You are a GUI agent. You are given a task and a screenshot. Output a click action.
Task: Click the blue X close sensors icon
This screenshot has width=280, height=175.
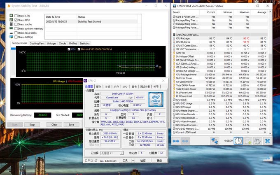(x=267, y=141)
